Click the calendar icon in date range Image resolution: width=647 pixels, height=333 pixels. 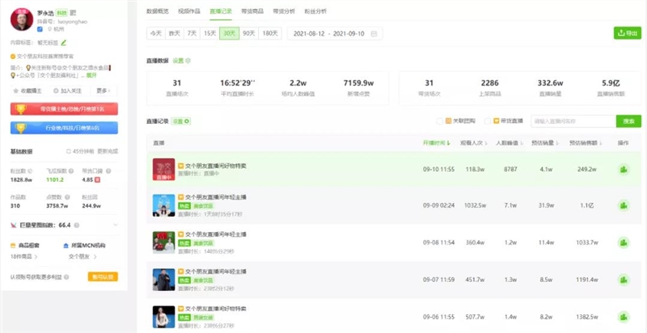coord(374,34)
